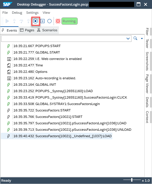
Task: Click the empty circle record icon
Action: [49, 21]
